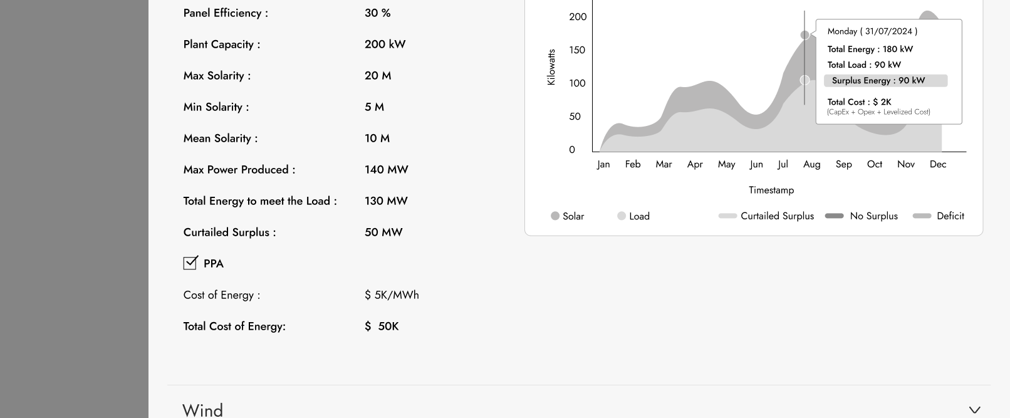Select the upper solar data point on chart

(805, 35)
